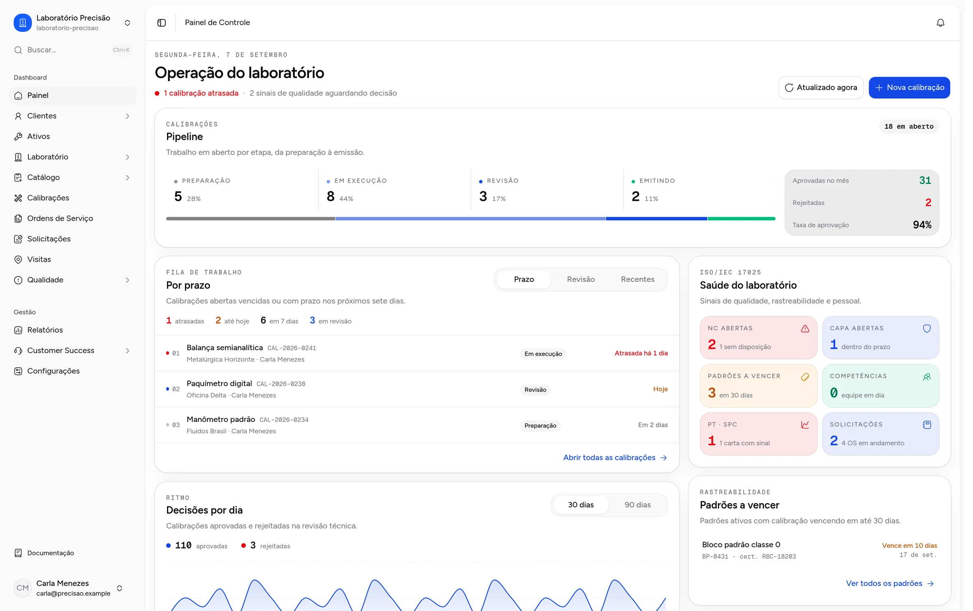973x611 pixels.
Task: Click the Solicitações card clipboard icon
Action: (927, 425)
